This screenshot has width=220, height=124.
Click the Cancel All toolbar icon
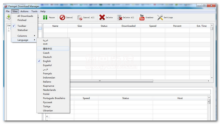[x=80, y=18]
